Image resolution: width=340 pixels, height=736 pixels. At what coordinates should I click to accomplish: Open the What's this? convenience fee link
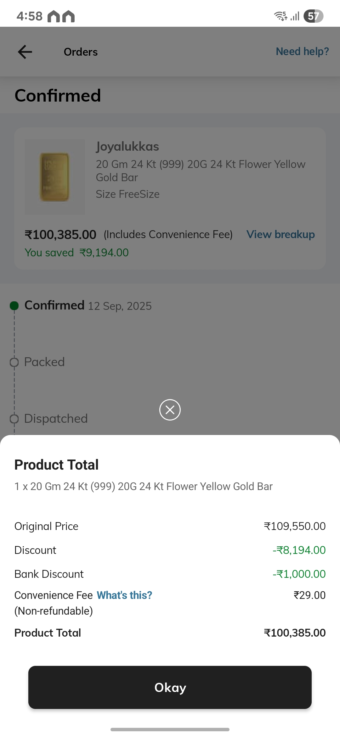coord(124,595)
